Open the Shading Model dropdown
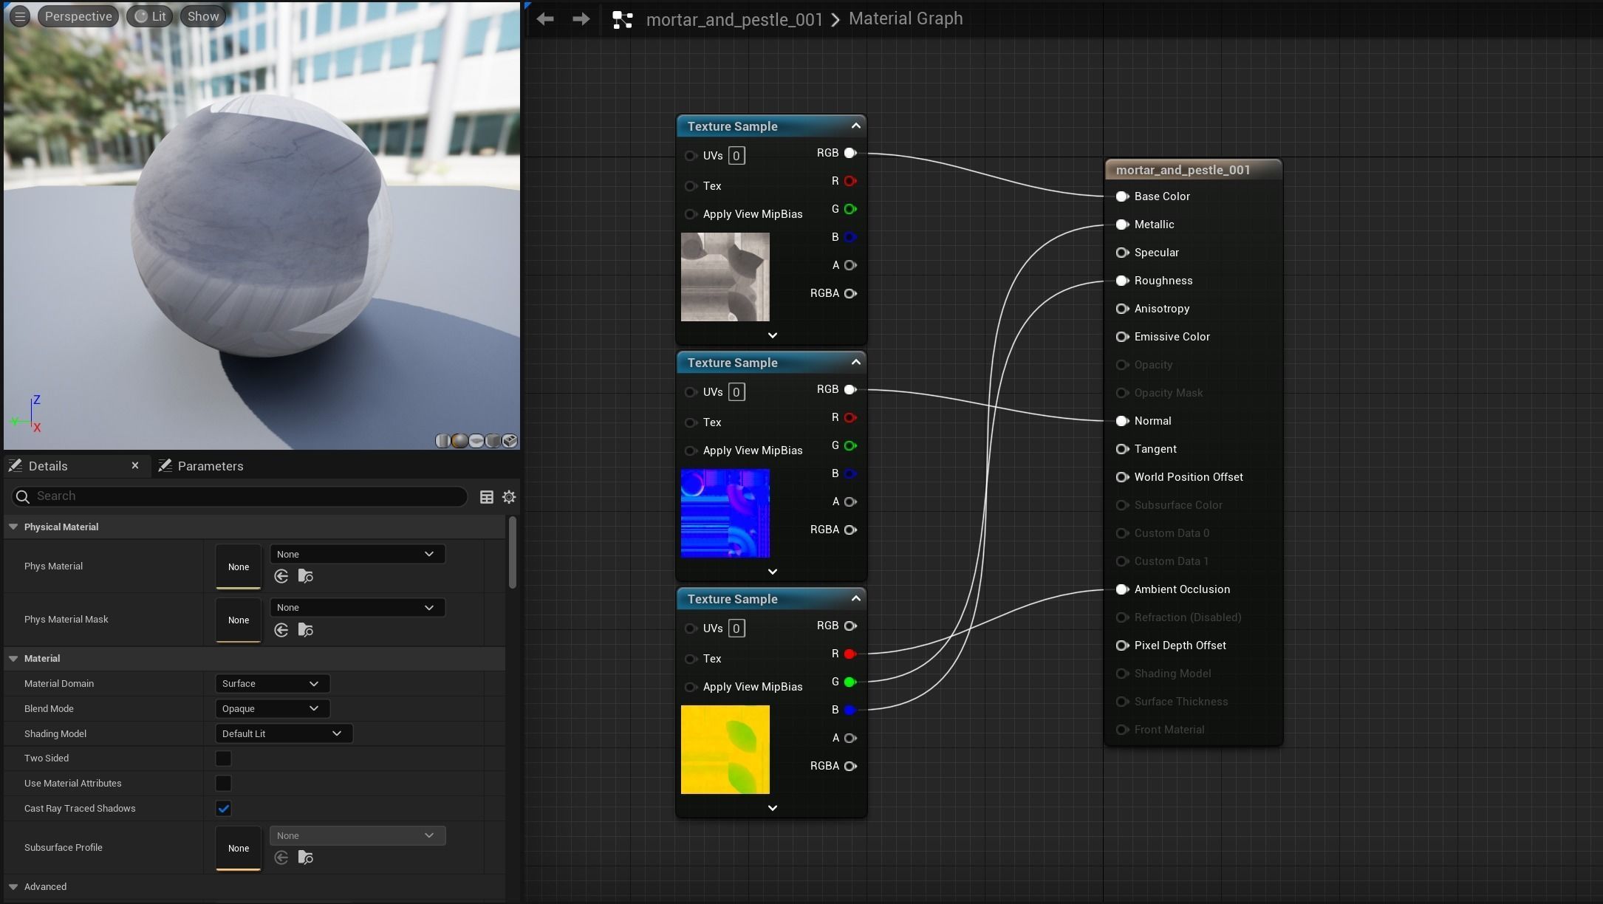 click(282, 733)
